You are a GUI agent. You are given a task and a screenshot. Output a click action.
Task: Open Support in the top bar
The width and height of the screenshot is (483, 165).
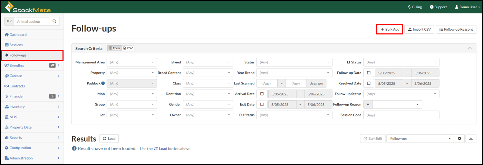[438, 7]
